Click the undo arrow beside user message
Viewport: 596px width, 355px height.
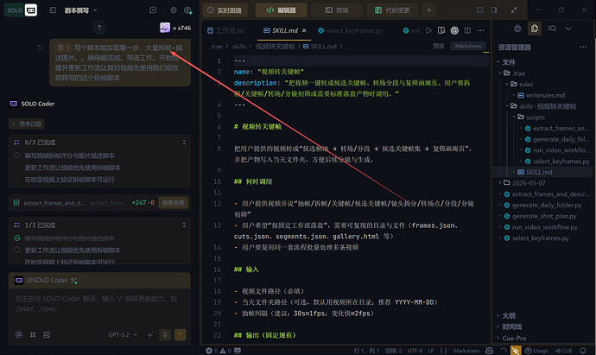[x=40, y=48]
